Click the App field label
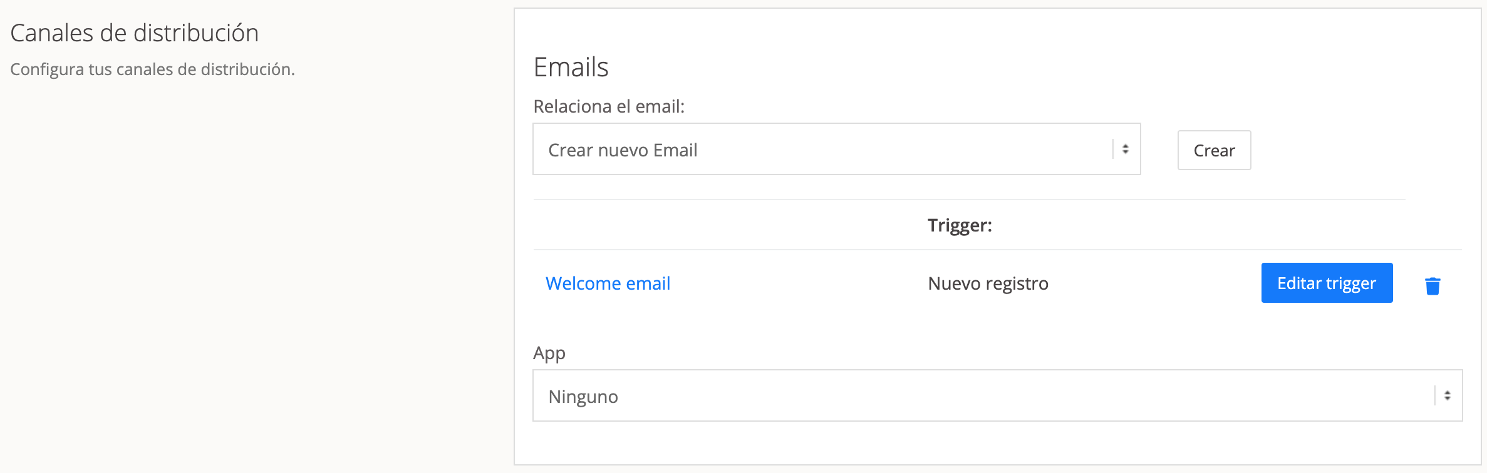 point(549,353)
